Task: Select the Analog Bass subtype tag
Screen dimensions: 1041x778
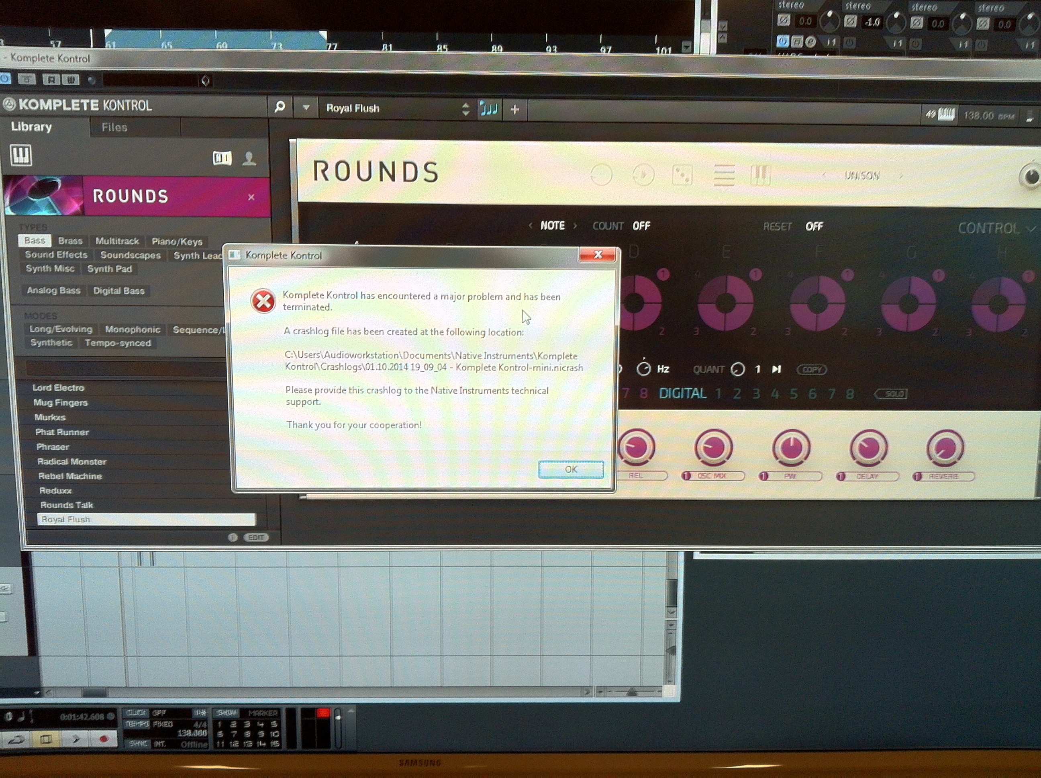Action: (53, 291)
